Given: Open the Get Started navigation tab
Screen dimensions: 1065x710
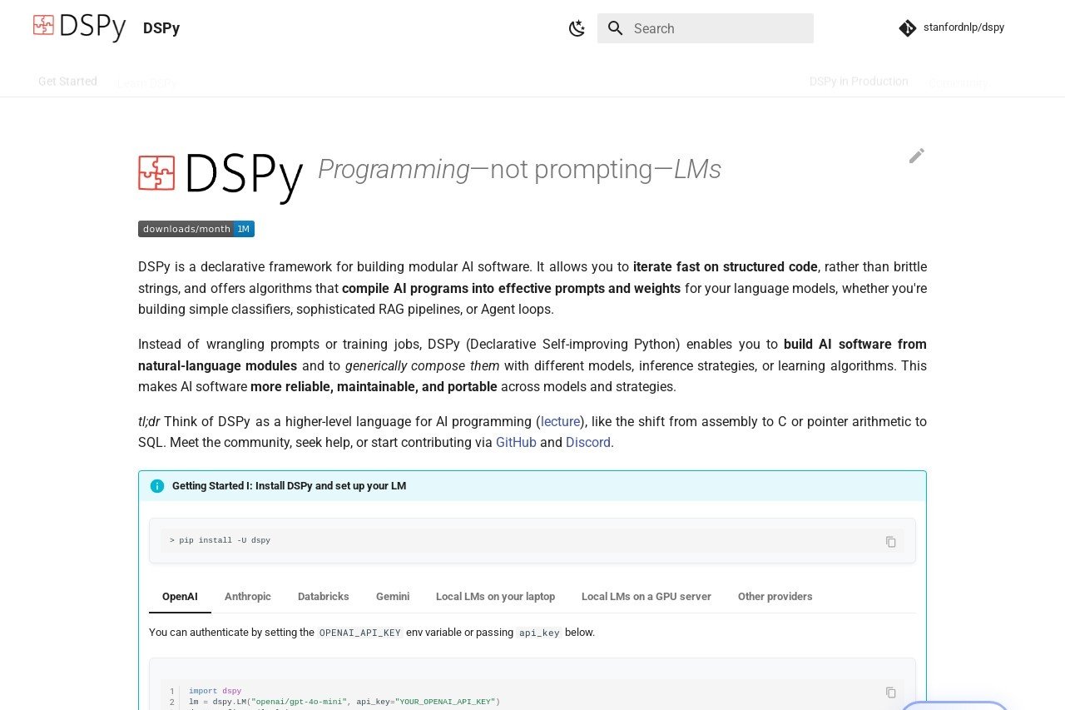Looking at the screenshot, I should point(67,82).
